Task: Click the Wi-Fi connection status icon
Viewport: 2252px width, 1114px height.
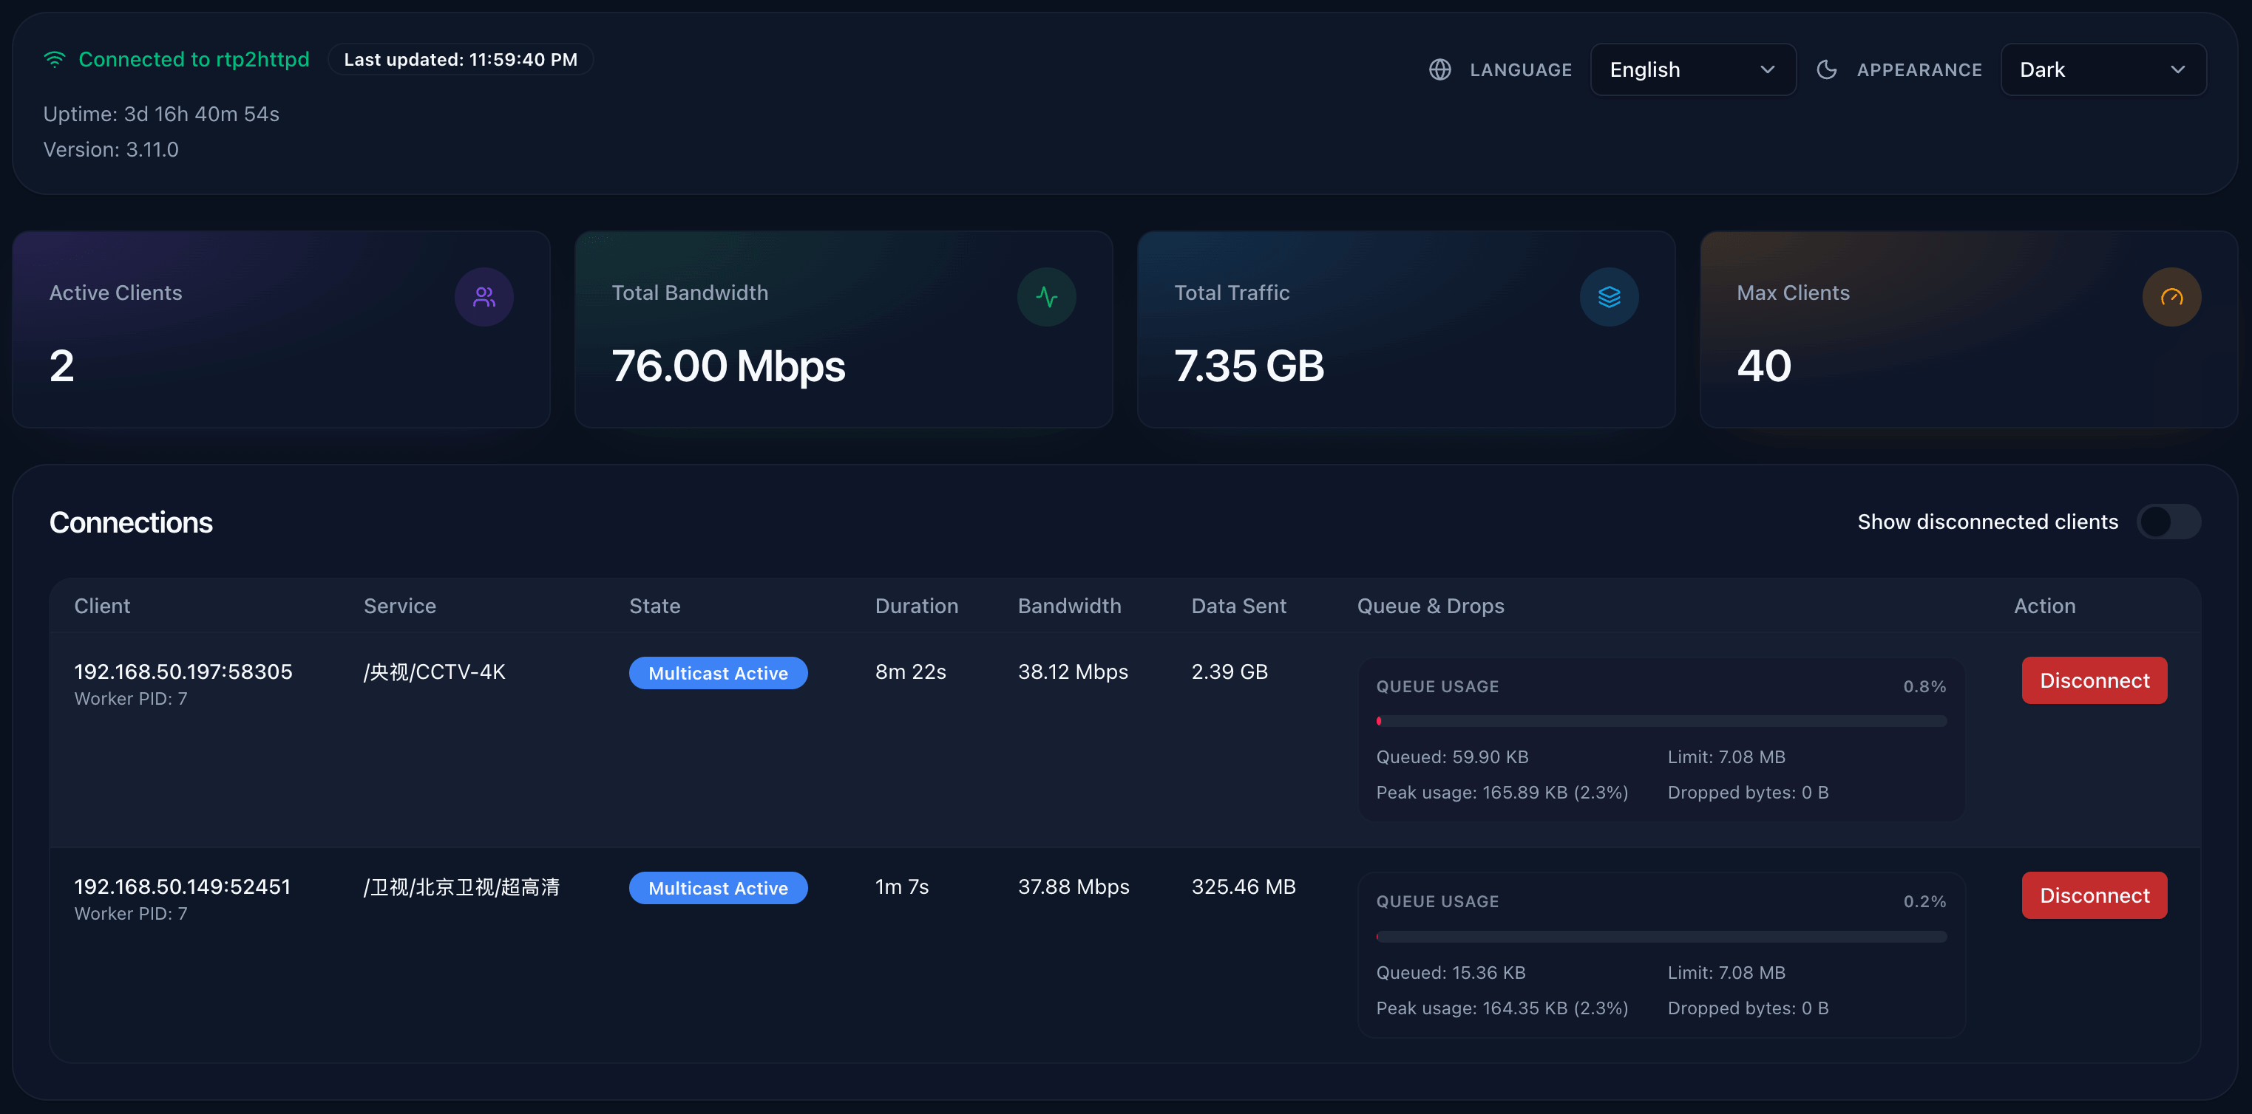Action: tap(54, 58)
